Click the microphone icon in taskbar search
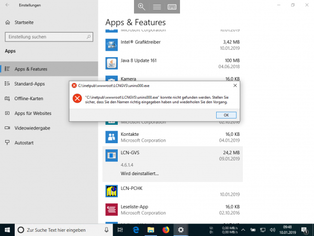The image size is (314, 236). click(107, 230)
